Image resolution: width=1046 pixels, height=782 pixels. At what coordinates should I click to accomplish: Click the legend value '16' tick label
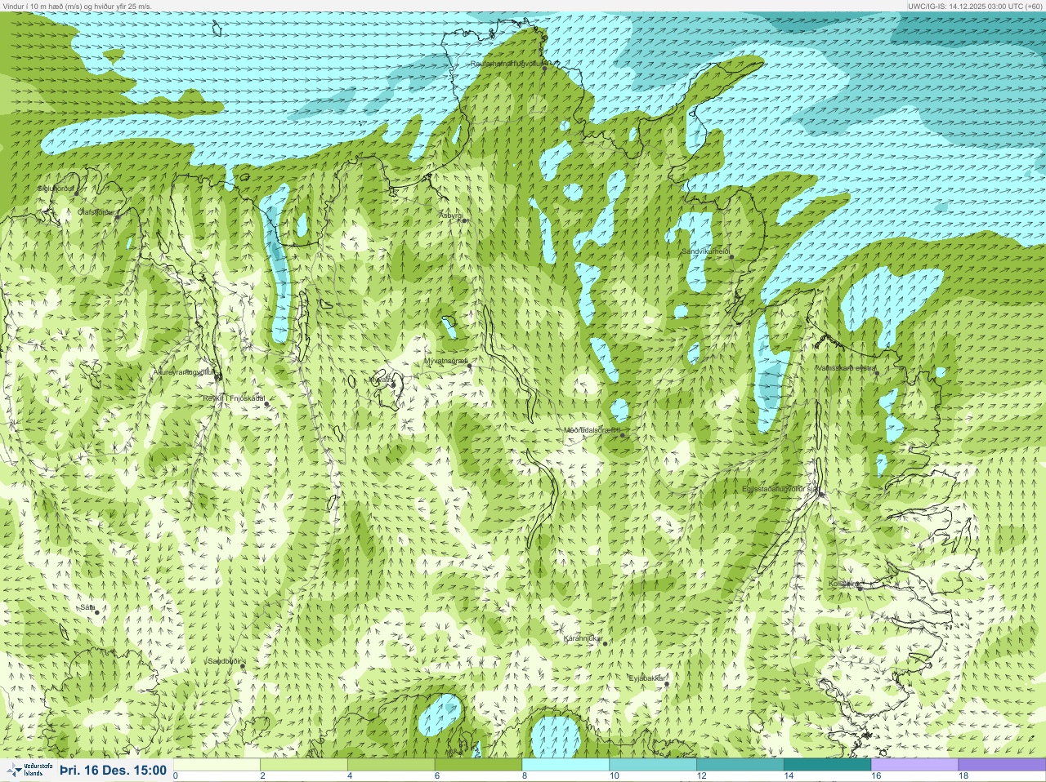coord(875,776)
